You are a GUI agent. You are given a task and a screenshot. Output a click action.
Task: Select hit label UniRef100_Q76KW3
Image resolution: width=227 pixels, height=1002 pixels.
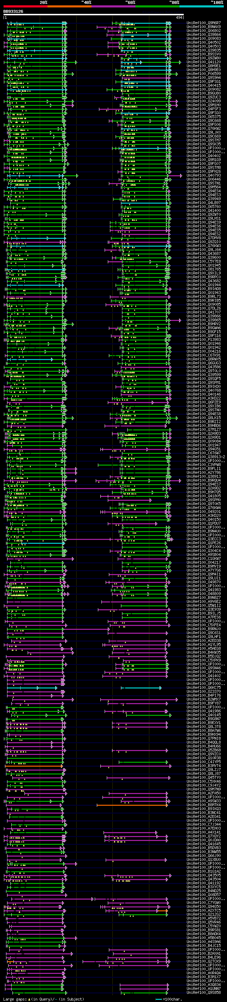click(204, 246)
